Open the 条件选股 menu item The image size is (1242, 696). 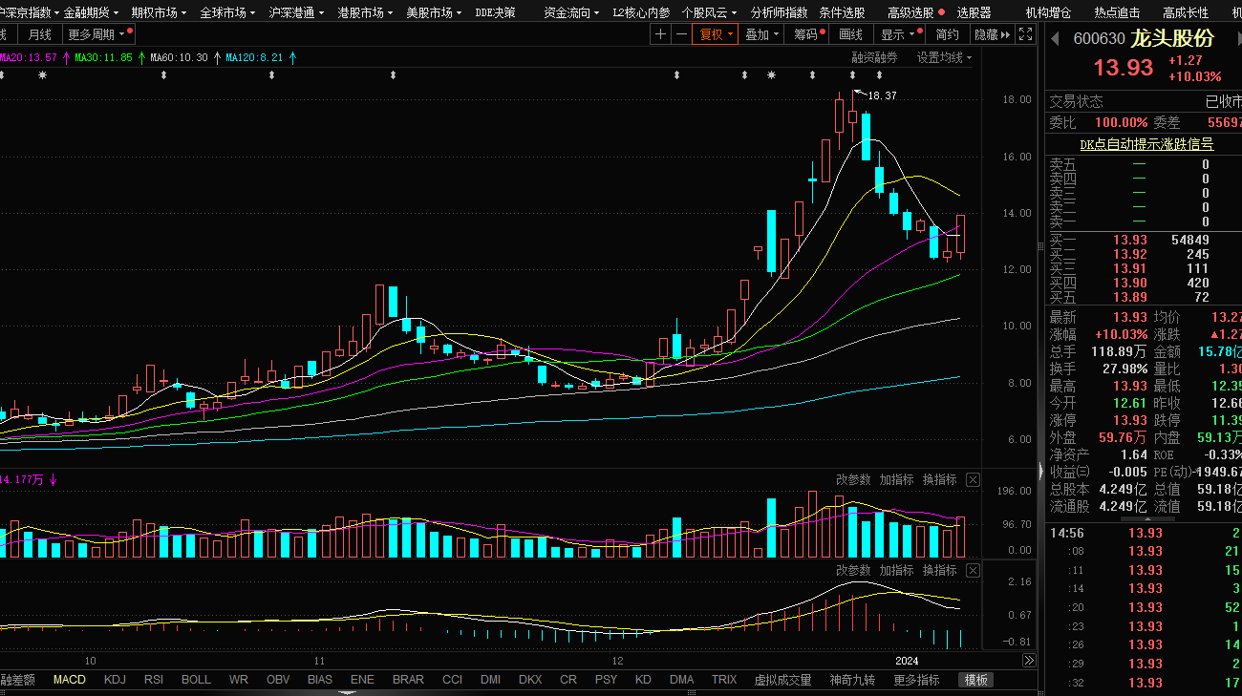coord(842,12)
